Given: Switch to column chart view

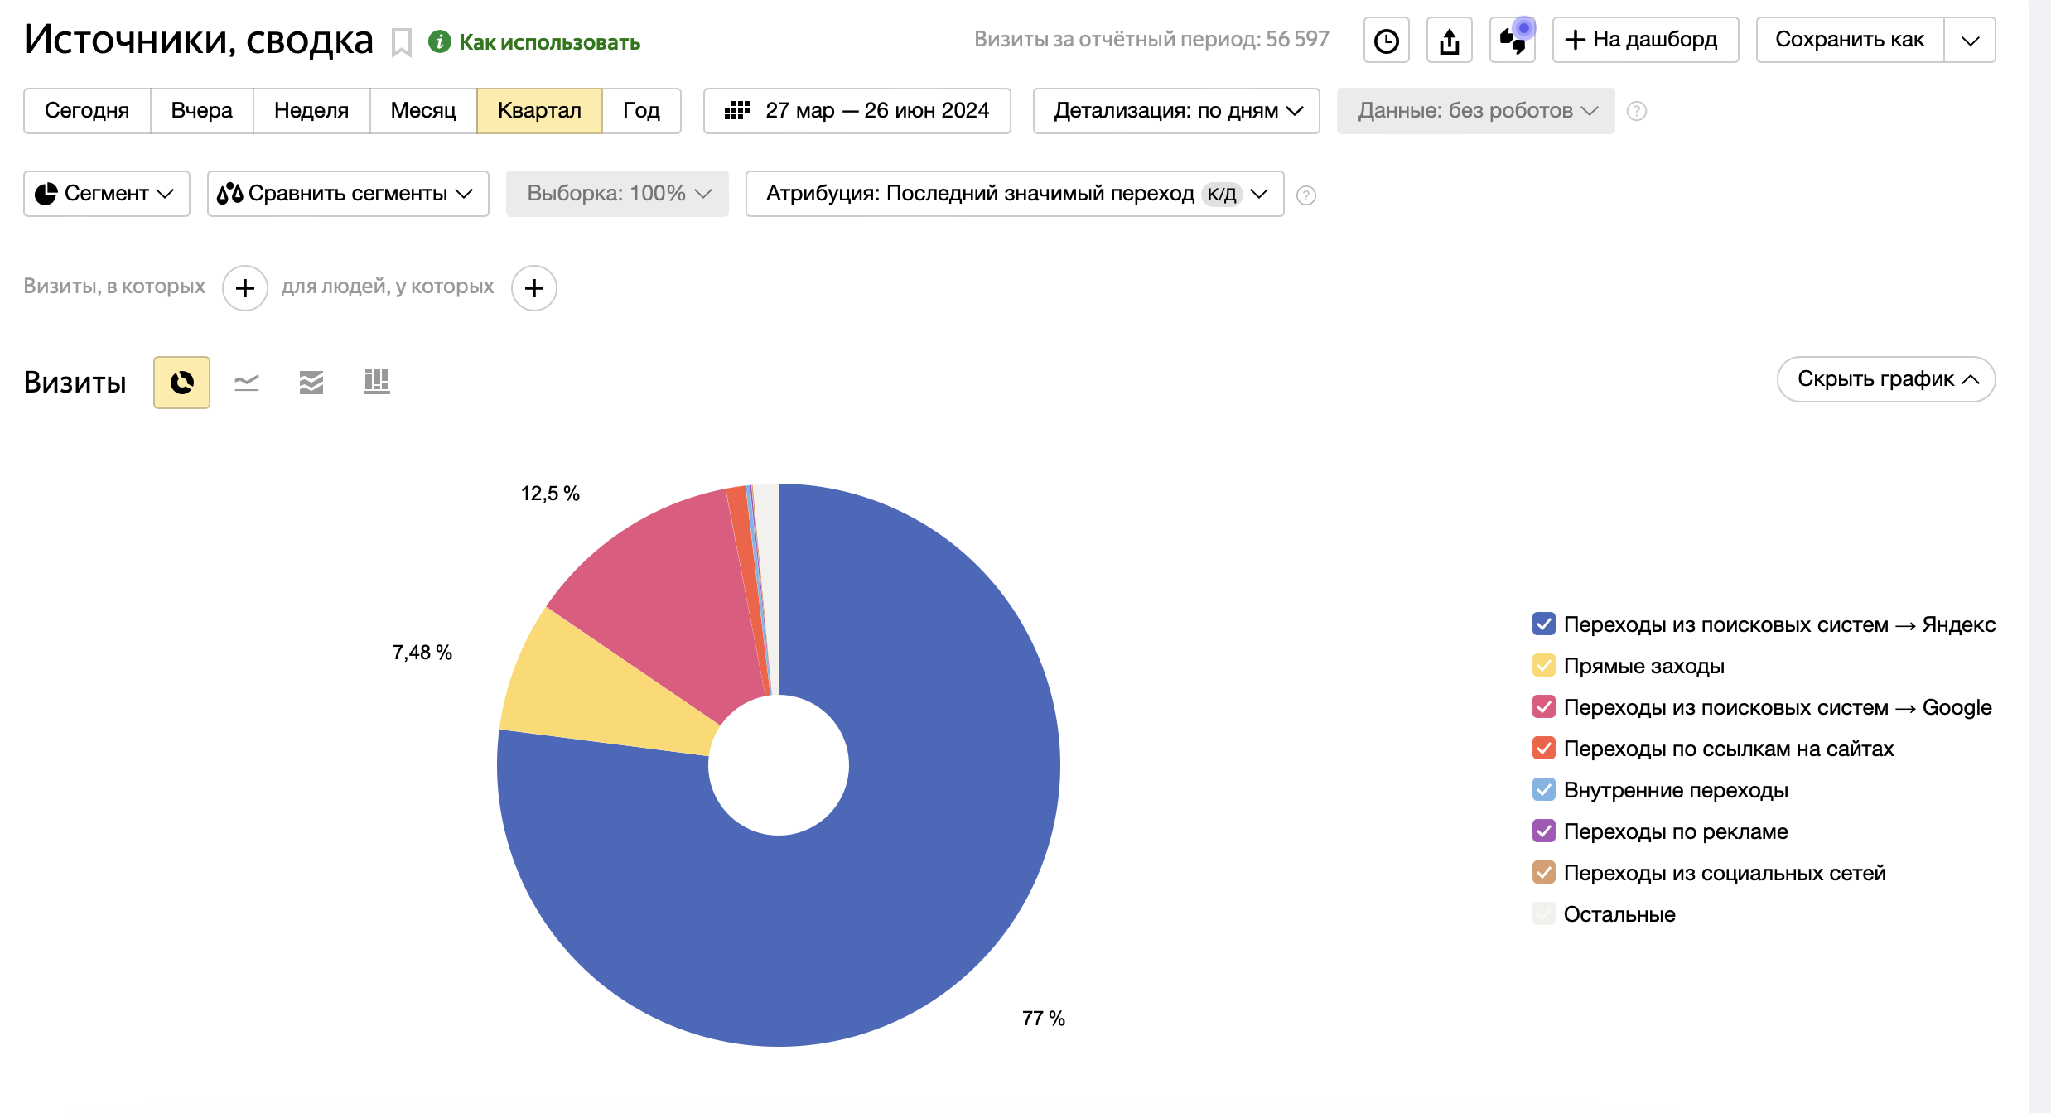Looking at the screenshot, I should pyautogui.click(x=377, y=383).
